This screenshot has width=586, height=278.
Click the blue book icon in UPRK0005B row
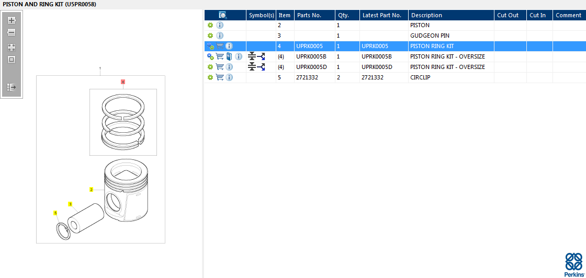click(229, 57)
